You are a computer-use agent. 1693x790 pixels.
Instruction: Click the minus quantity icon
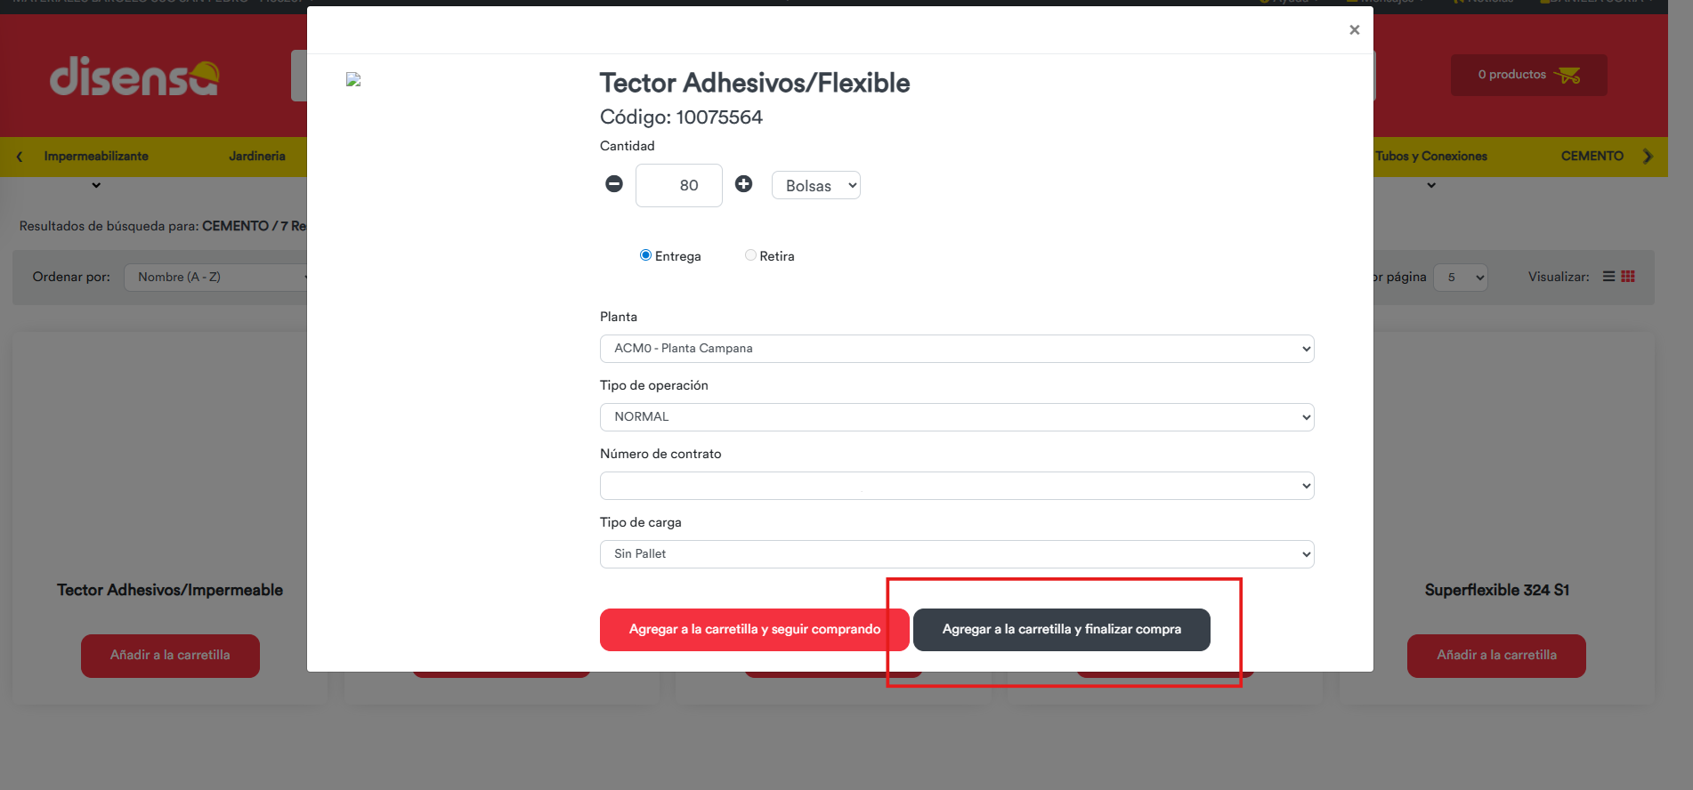click(614, 184)
